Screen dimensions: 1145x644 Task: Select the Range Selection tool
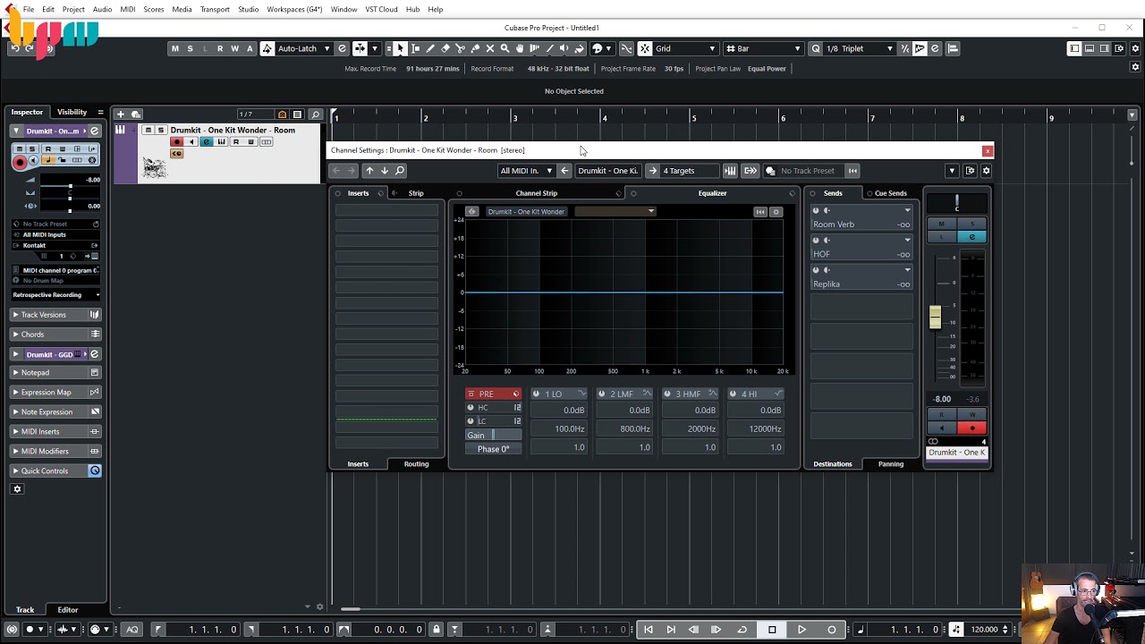coord(415,48)
